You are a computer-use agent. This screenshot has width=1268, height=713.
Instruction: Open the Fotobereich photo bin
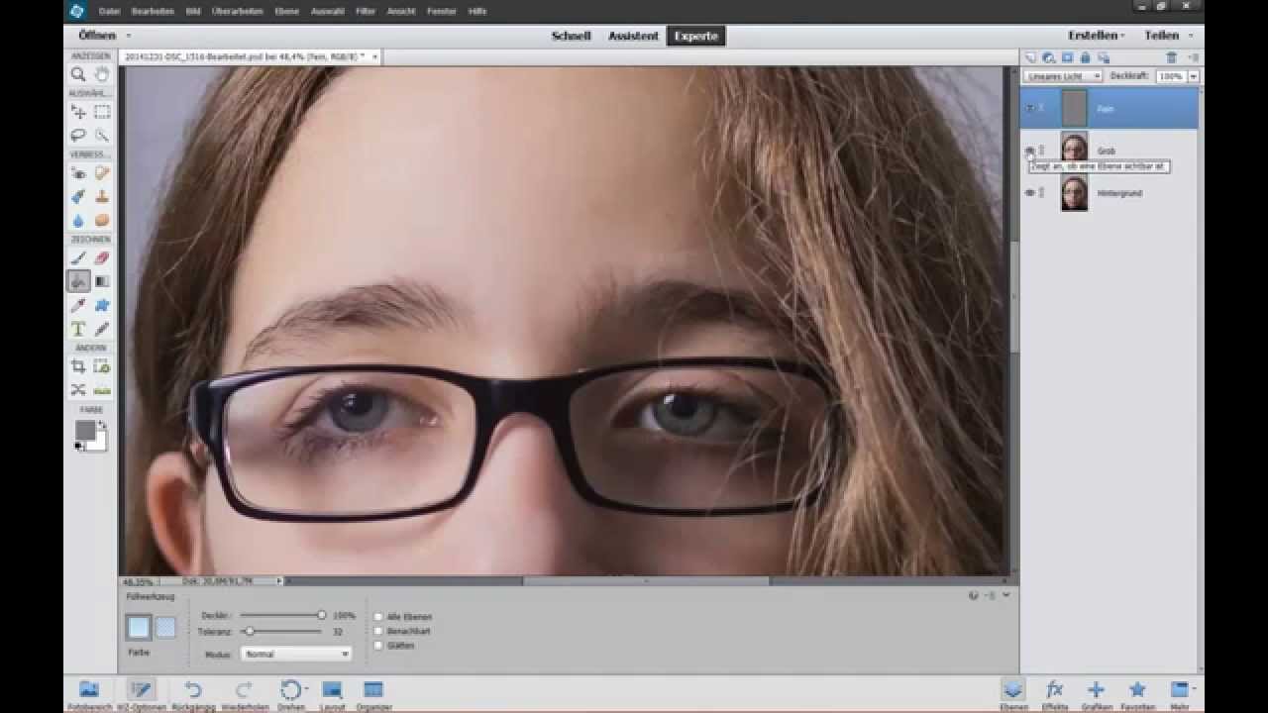pos(89,694)
